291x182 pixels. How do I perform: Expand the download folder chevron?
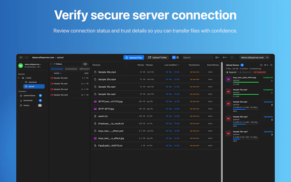22,82
